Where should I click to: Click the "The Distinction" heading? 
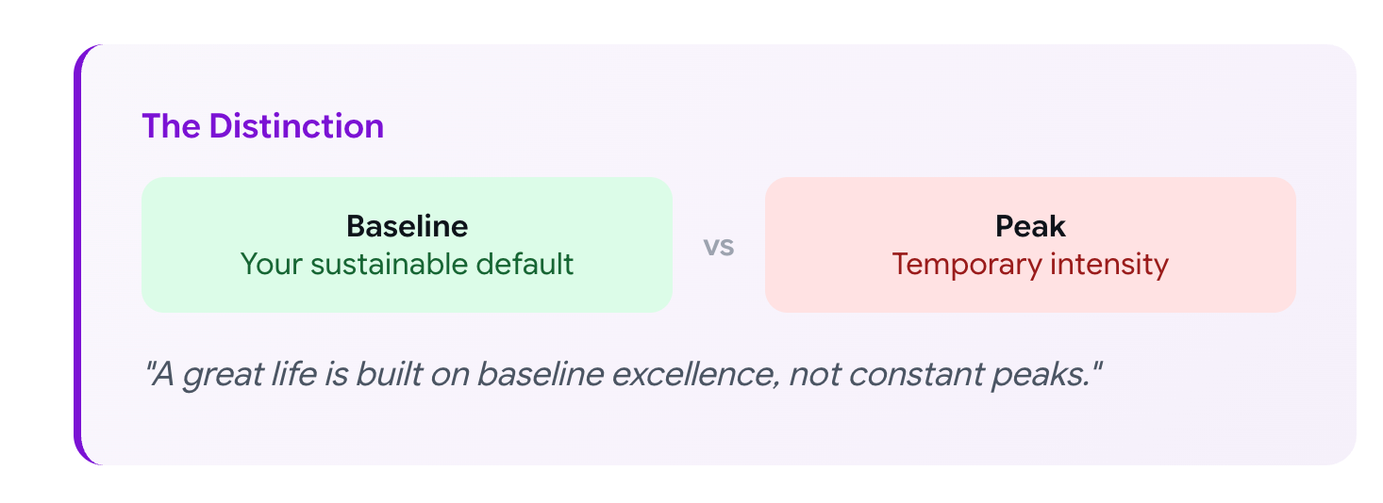[262, 126]
